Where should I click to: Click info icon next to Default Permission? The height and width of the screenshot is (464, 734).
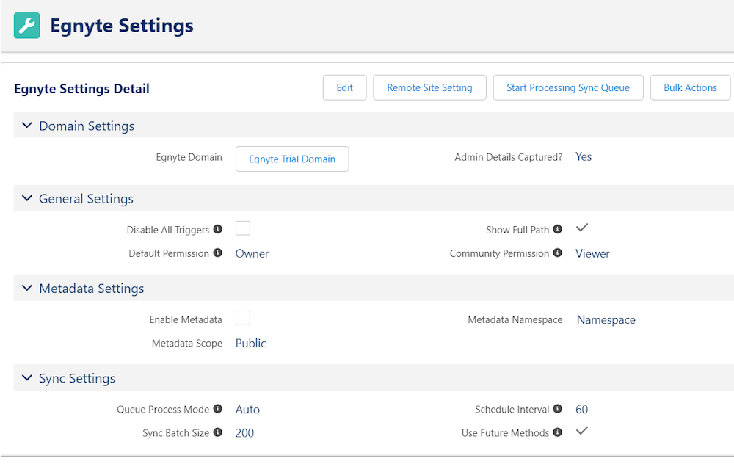218,253
